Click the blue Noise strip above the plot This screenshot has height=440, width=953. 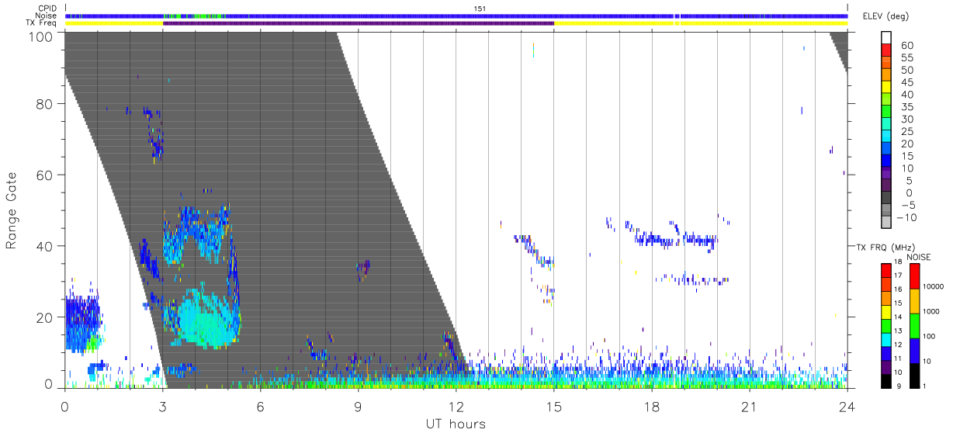tap(456, 16)
